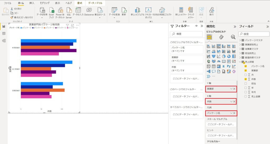270x144 pixels.
Task: Switch to the 書式 ribbon tab
Action: point(80,3)
